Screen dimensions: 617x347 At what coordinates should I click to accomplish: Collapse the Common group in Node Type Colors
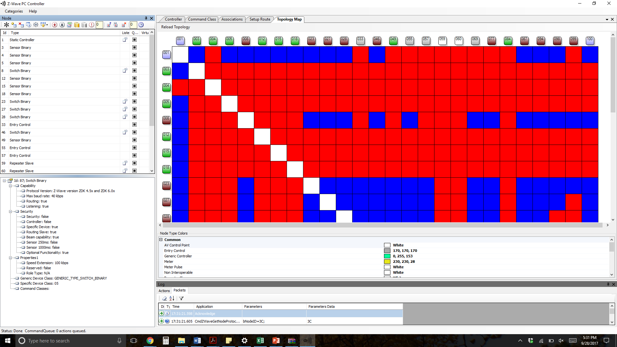coord(161,240)
